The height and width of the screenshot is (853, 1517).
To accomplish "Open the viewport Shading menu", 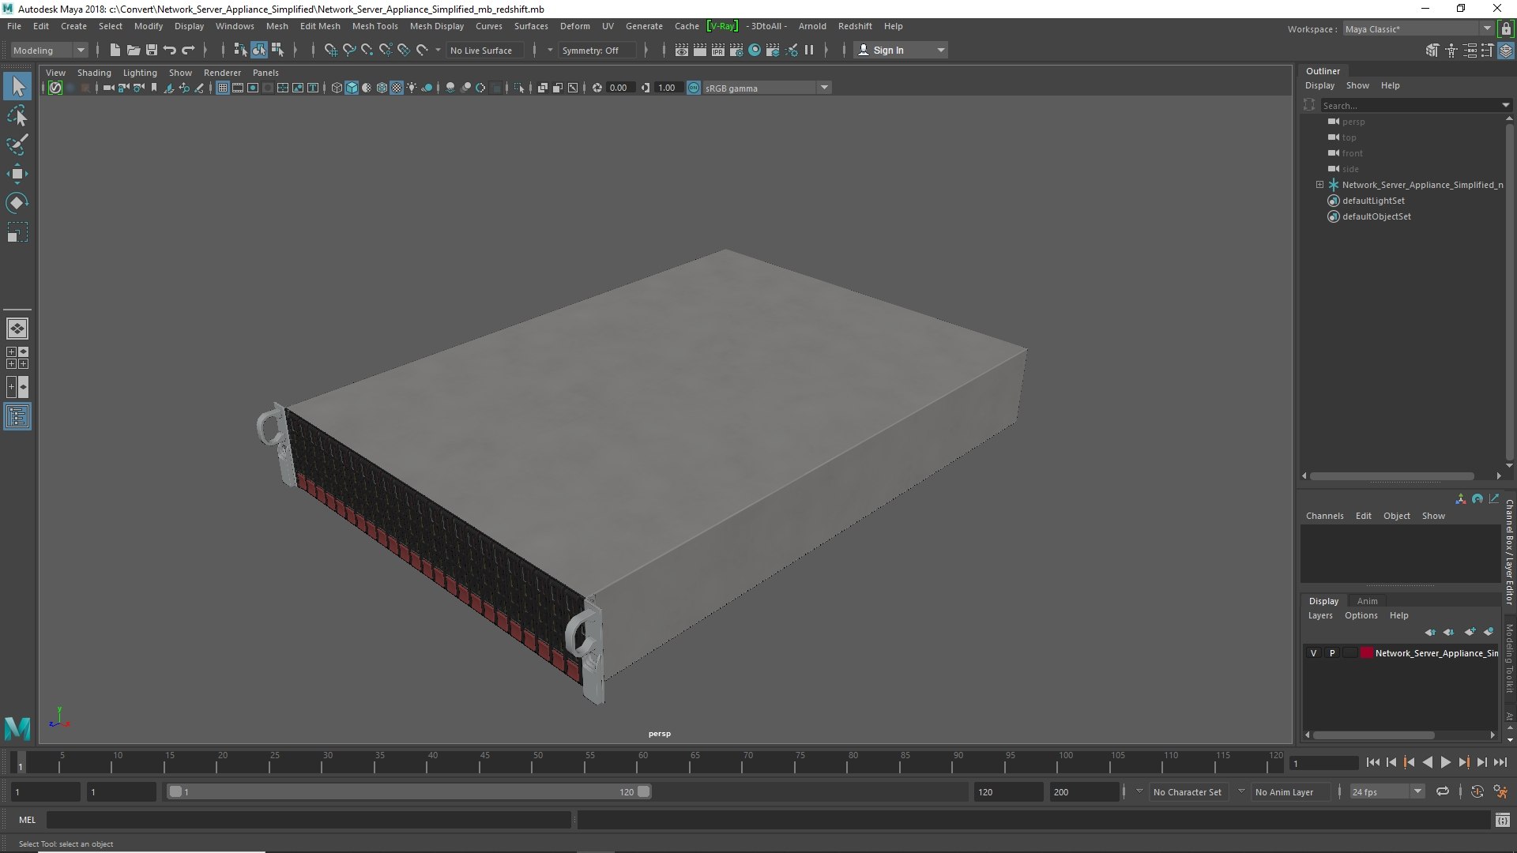I will [x=94, y=73].
